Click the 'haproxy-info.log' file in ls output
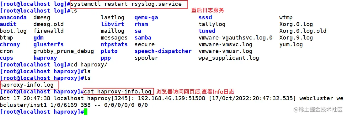The image size is (347, 117). click(x=27, y=85)
